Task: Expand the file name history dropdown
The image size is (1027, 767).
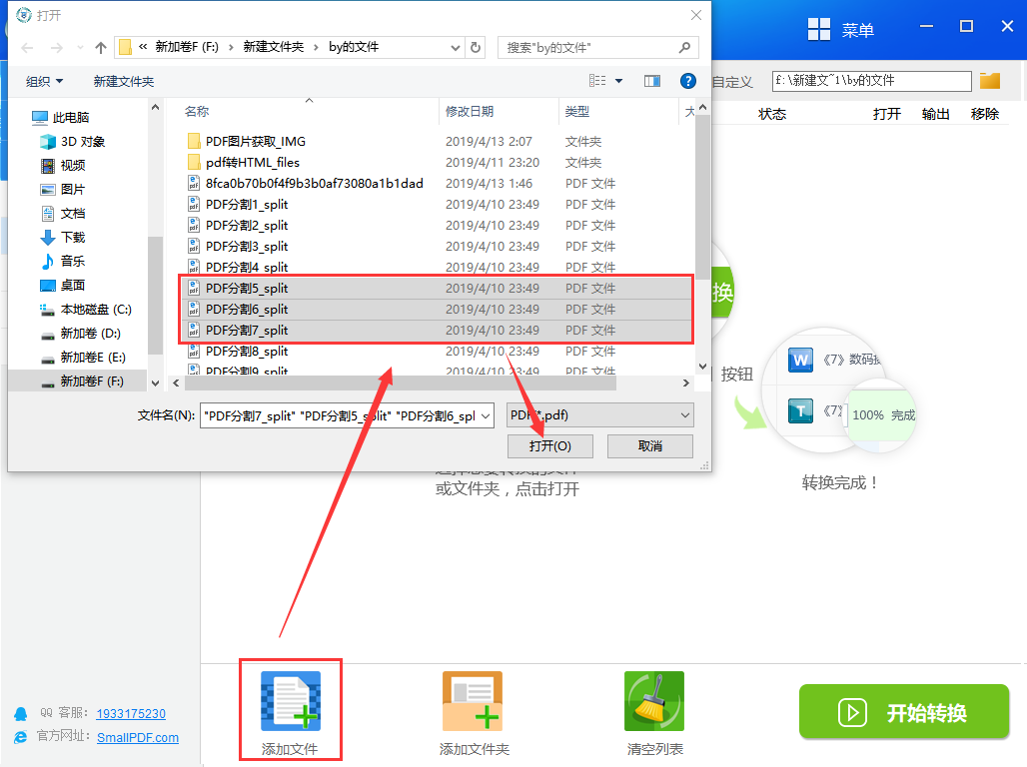Action: (x=486, y=415)
